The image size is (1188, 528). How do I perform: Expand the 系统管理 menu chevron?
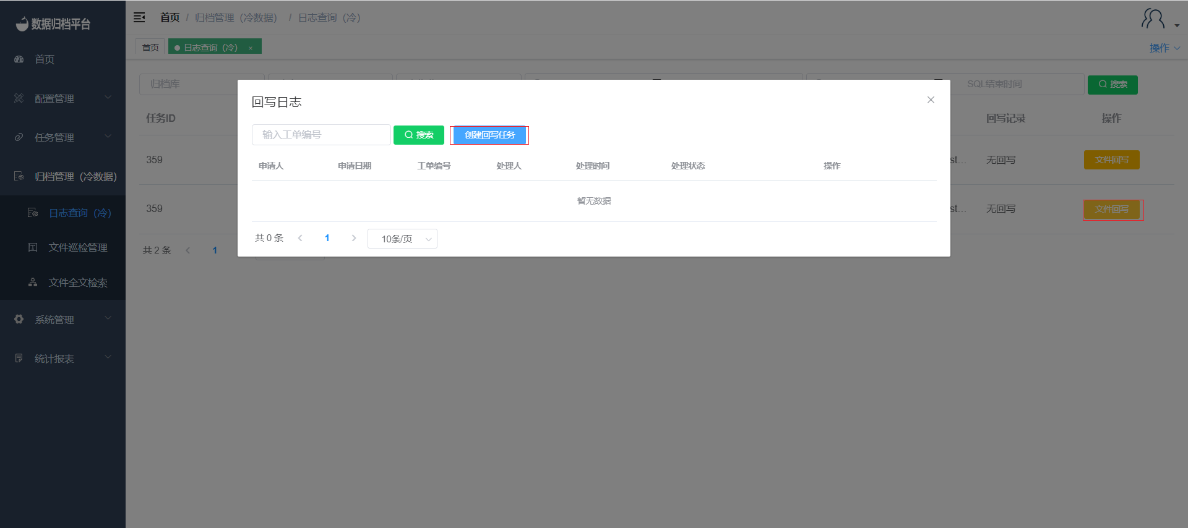108,318
